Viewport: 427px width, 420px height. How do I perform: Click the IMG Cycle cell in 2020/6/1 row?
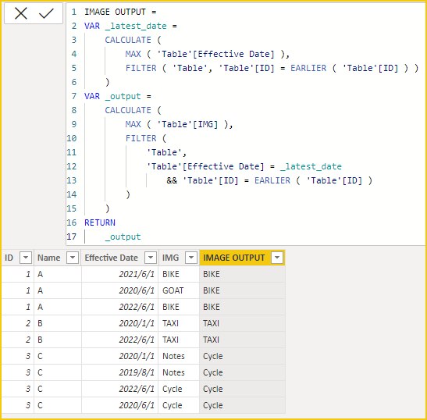(179, 405)
